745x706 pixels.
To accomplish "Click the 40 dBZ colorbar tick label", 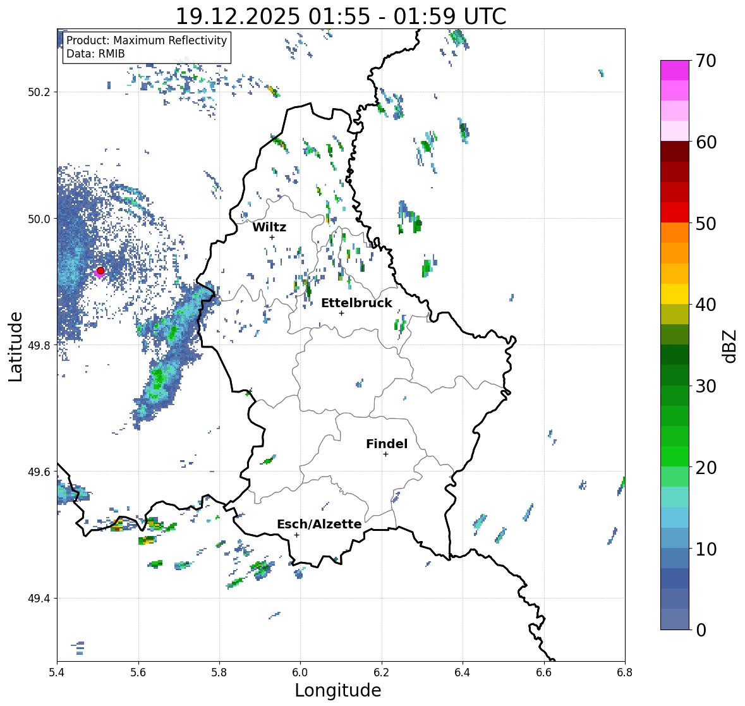I will [706, 305].
